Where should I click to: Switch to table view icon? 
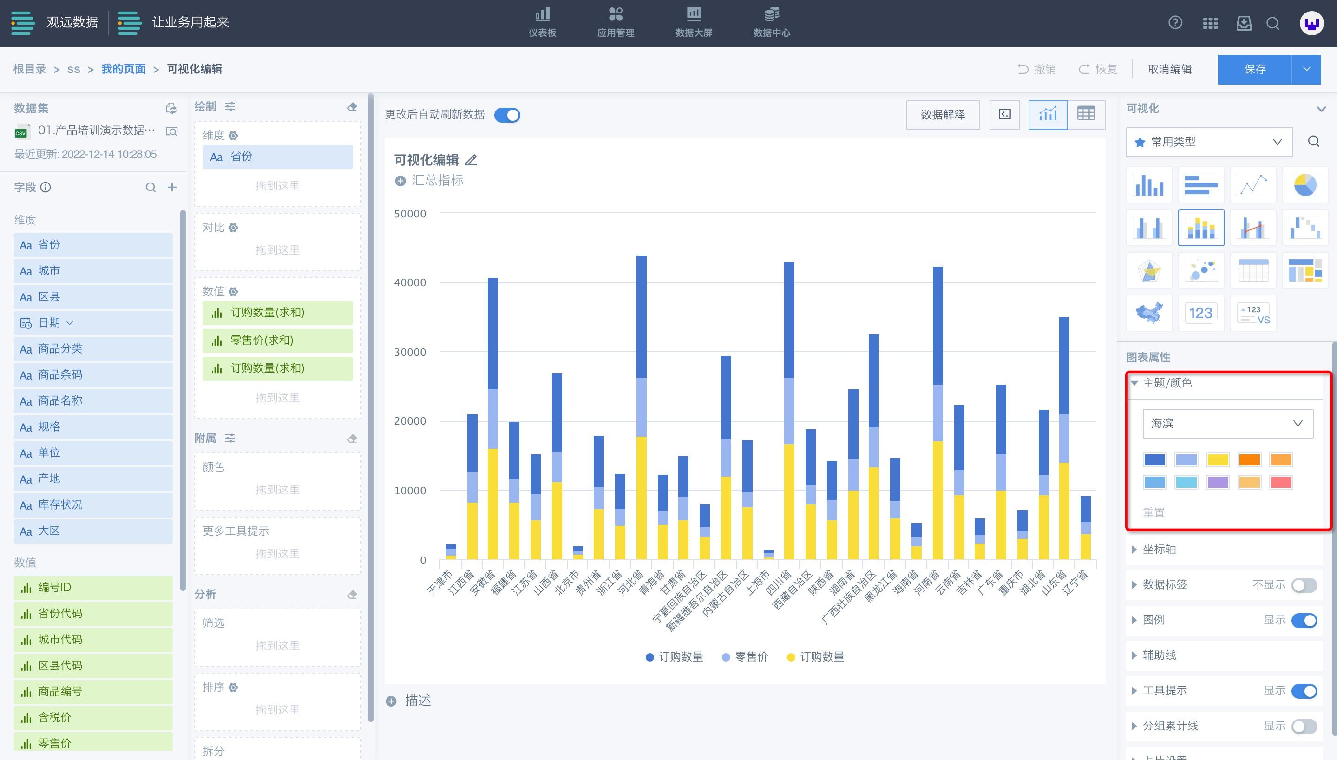tap(1086, 114)
